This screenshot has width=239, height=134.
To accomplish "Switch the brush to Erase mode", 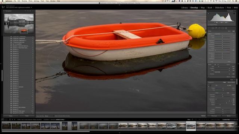I will point(228,64).
